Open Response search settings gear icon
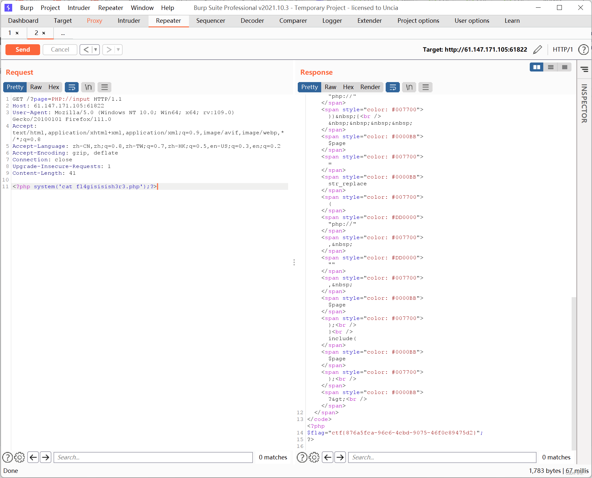Image resolution: width=592 pixels, height=478 pixels. tap(314, 457)
